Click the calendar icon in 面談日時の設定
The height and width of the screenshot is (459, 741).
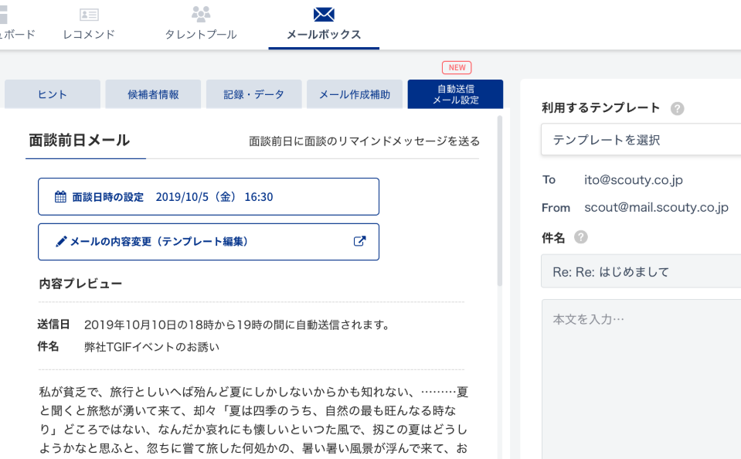coord(60,196)
